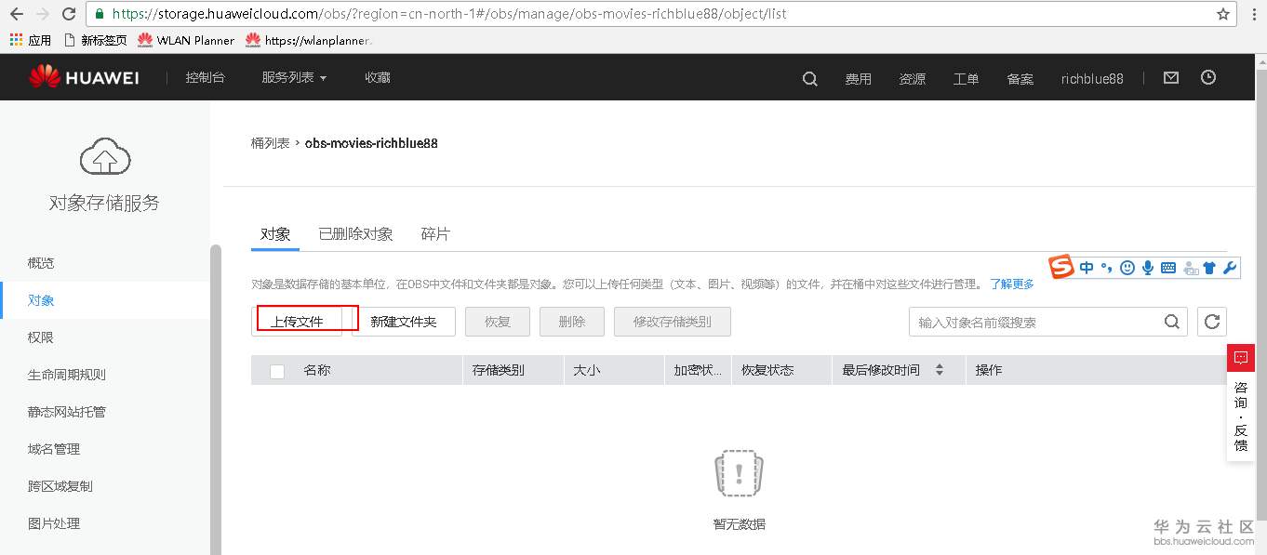Open the 费用 menu

coord(858,79)
